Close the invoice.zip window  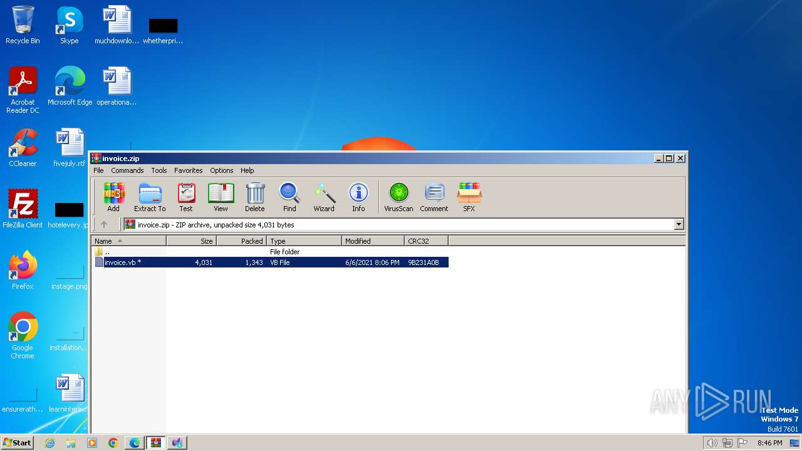tap(680, 158)
